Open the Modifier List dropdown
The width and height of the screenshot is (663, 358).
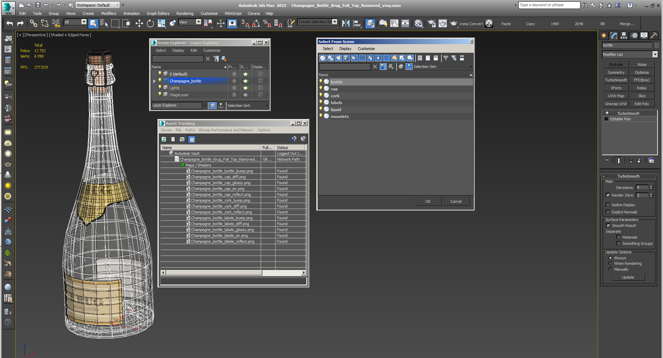(655, 55)
